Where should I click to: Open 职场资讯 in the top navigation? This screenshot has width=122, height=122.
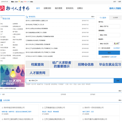pos(70,8)
